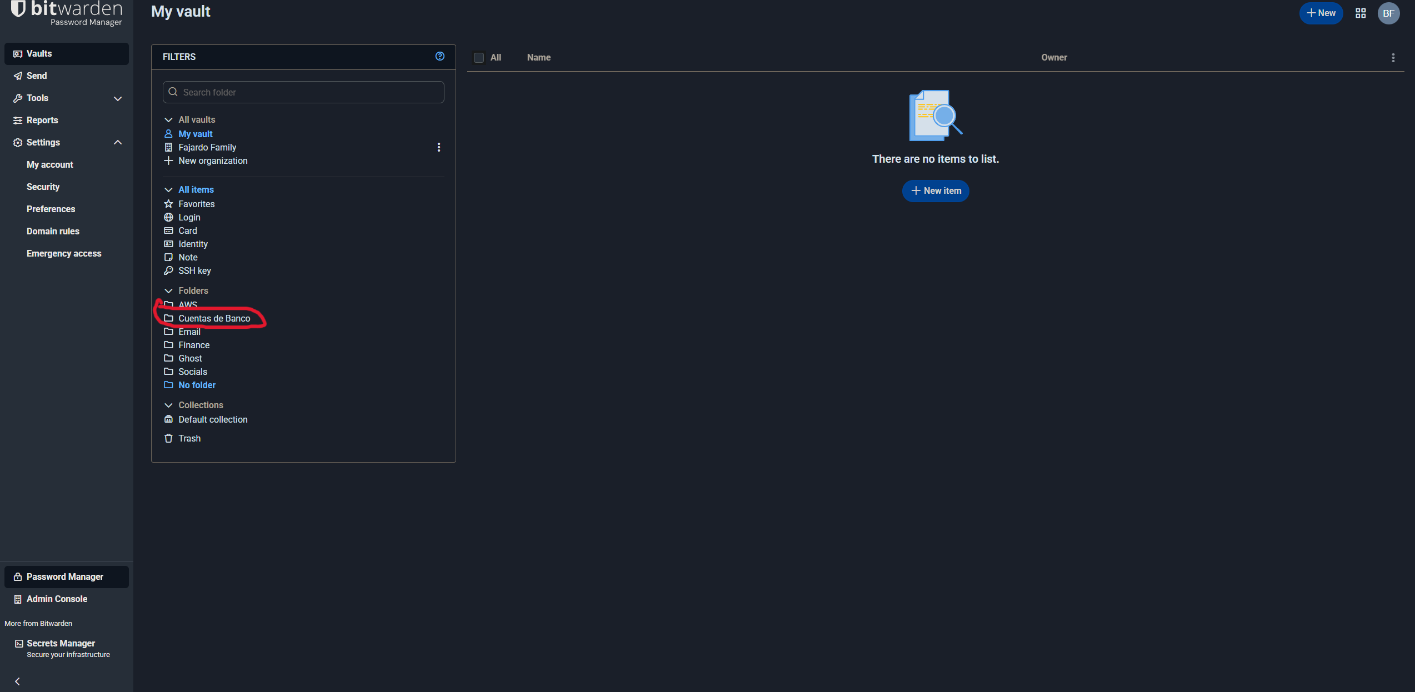This screenshot has height=692, width=1415.
Task: Open the product switcher grid icon
Action: tap(1360, 13)
